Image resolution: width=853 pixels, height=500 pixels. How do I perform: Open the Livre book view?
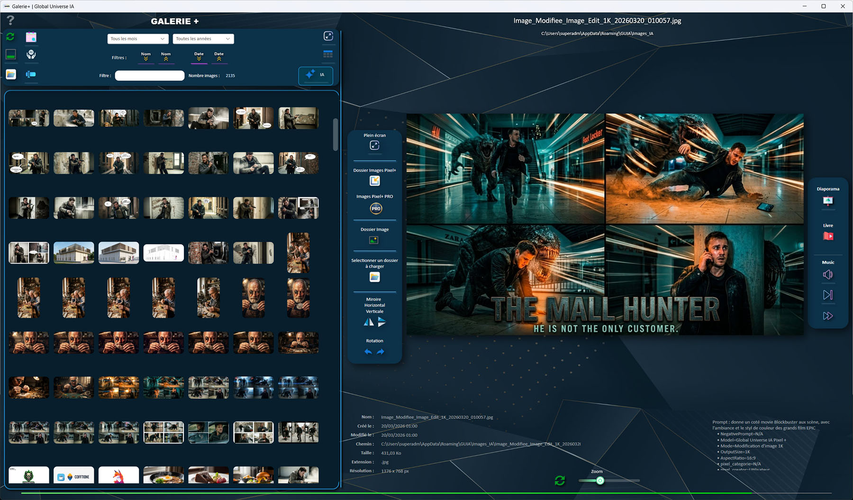click(x=828, y=236)
